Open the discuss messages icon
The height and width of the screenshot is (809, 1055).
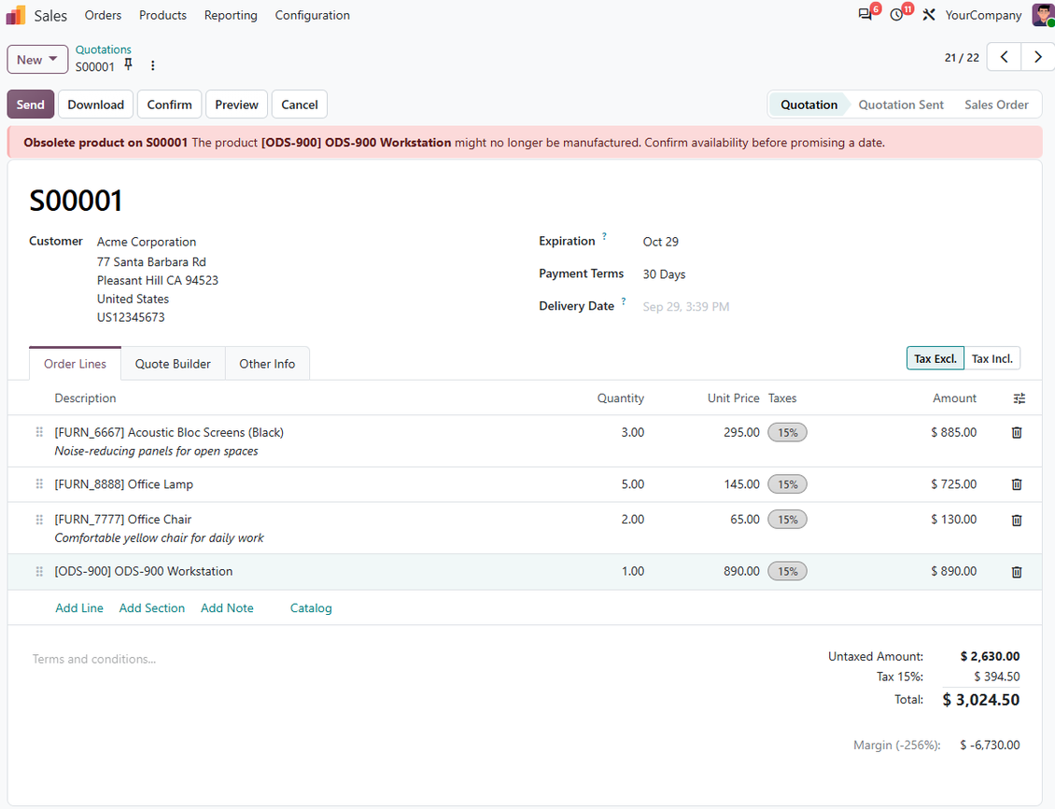point(865,15)
